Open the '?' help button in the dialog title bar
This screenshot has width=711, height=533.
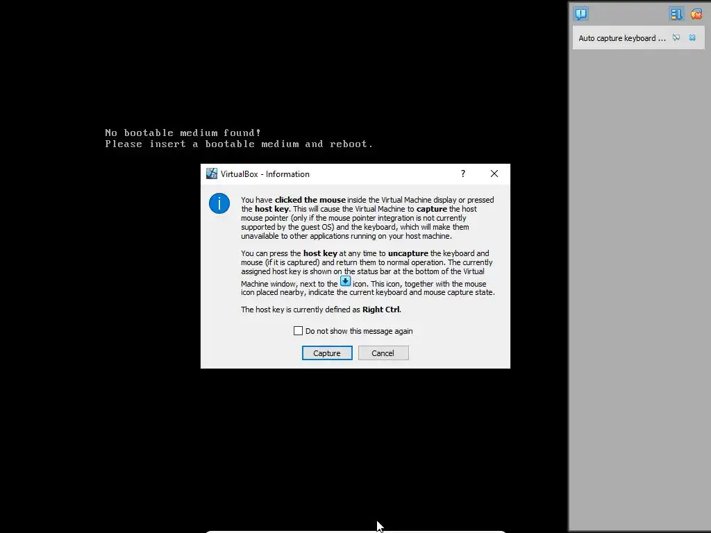click(463, 174)
